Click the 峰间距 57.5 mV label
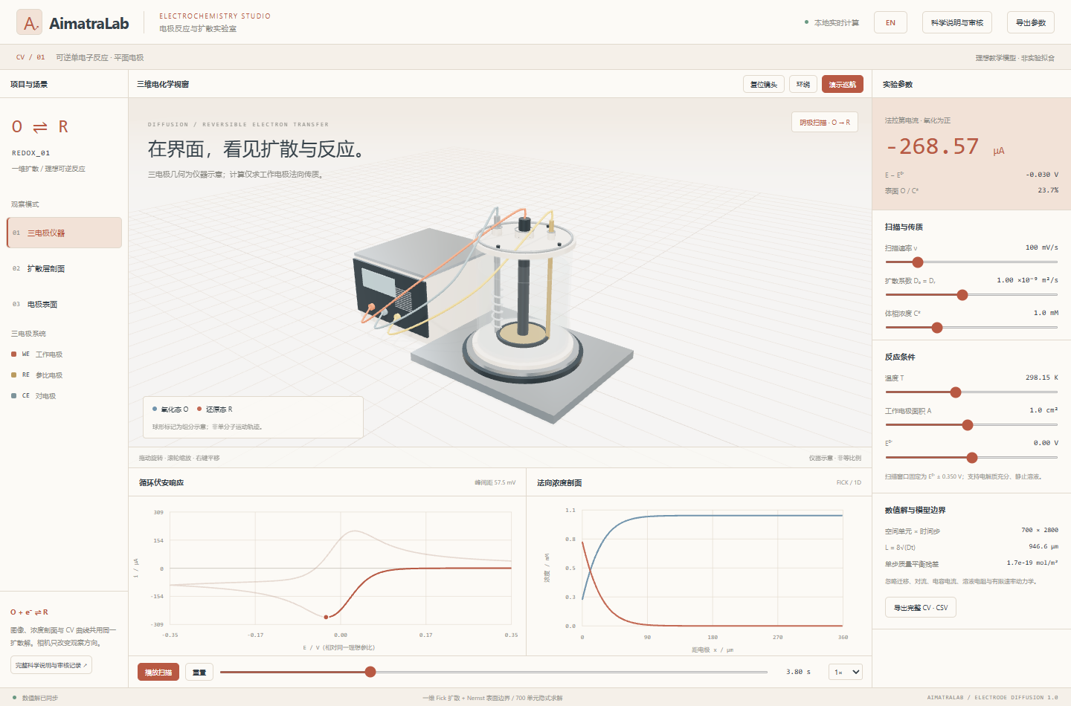Viewport: 1071px width, 706px height. [x=495, y=482]
